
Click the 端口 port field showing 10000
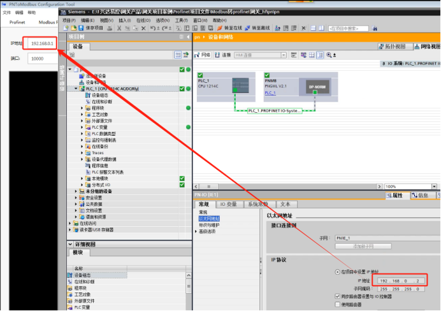[42, 59]
